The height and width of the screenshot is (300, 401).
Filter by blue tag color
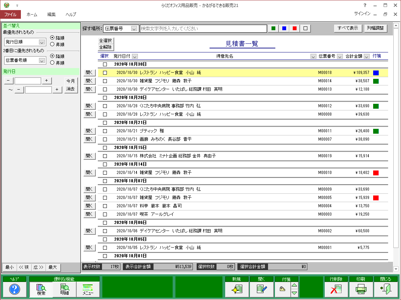click(x=284, y=28)
